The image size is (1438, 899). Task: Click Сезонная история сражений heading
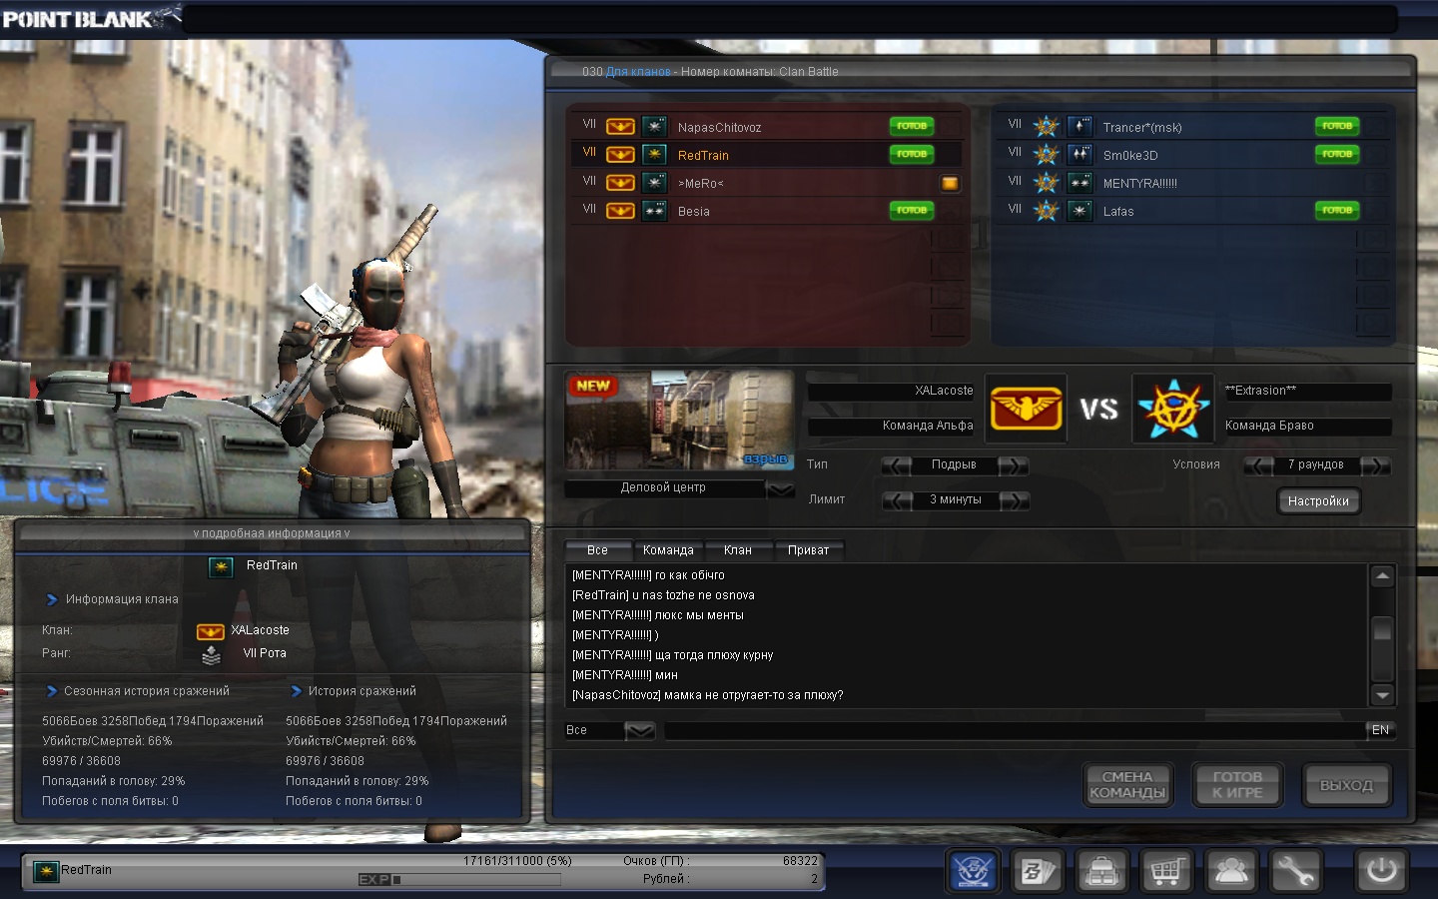click(x=147, y=691)
